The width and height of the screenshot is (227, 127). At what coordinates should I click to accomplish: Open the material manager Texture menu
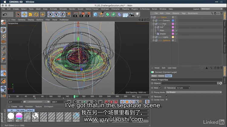point(38,106)
